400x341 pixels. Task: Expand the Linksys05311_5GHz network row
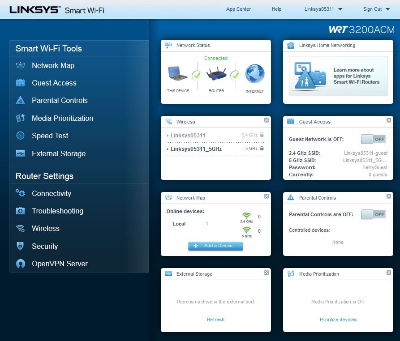click(215, 149)
